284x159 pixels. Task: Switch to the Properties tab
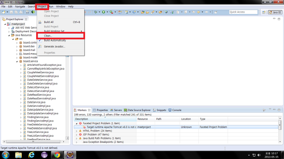(100, 110)
